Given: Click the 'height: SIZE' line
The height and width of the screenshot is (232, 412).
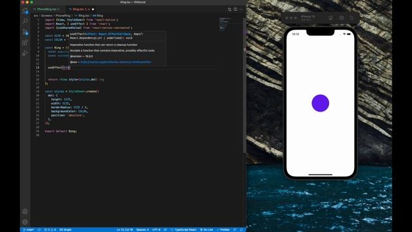Looking at the screenshot, I should 61,99.
